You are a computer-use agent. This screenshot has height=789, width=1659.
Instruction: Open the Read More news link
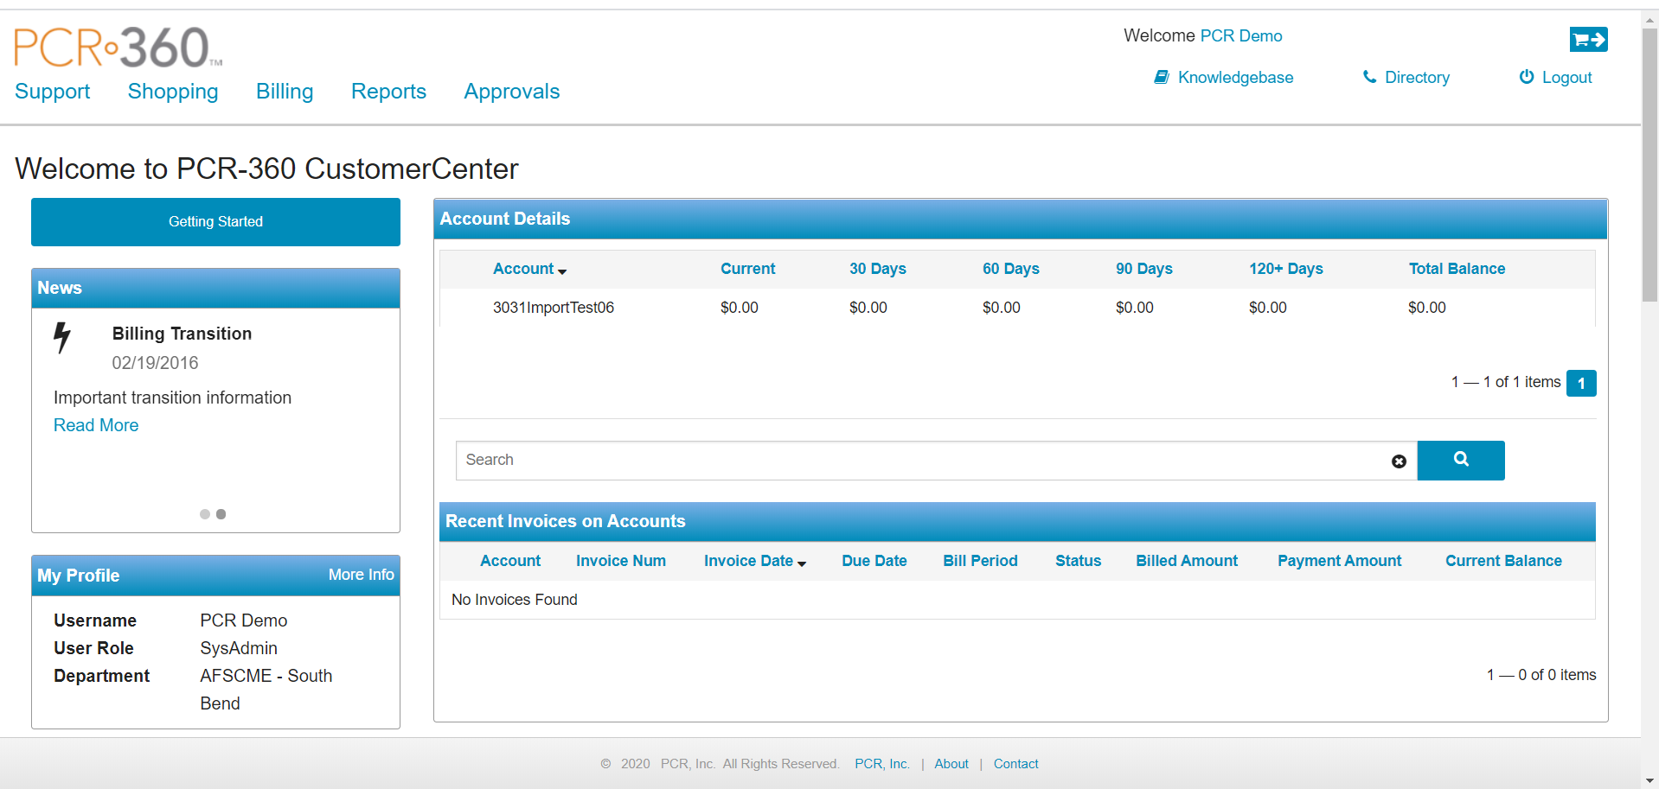pos(95,424)
